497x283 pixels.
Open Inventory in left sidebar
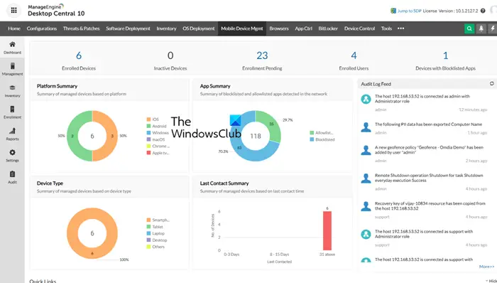tap(12, 91)
